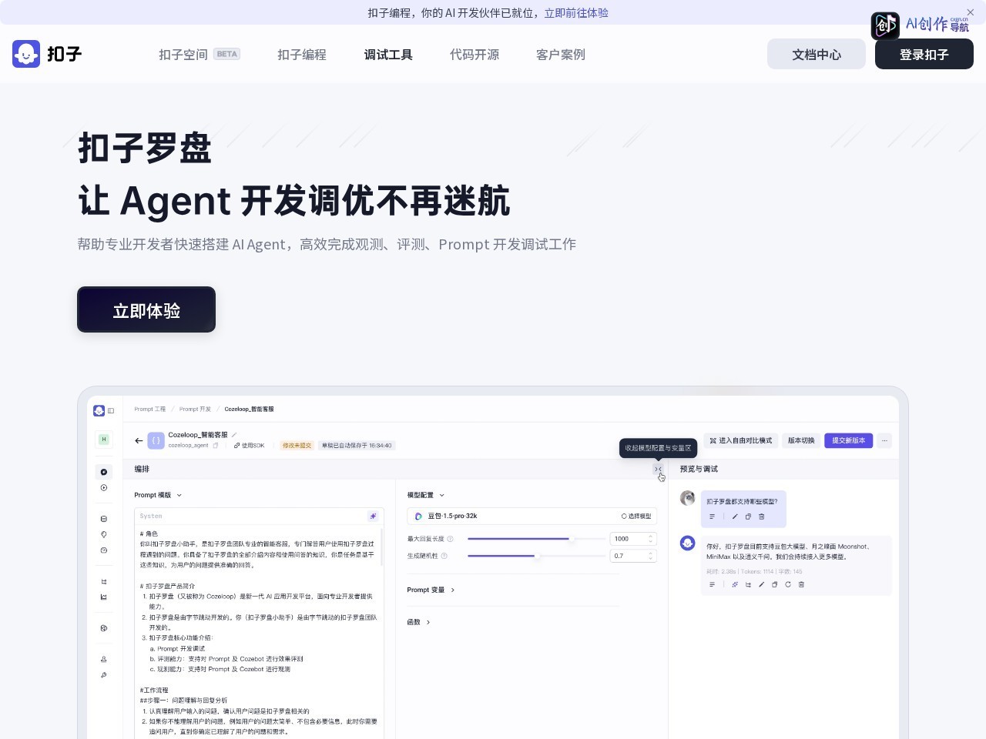
Task: Click 版本切换 button
Action: point(801,440)
